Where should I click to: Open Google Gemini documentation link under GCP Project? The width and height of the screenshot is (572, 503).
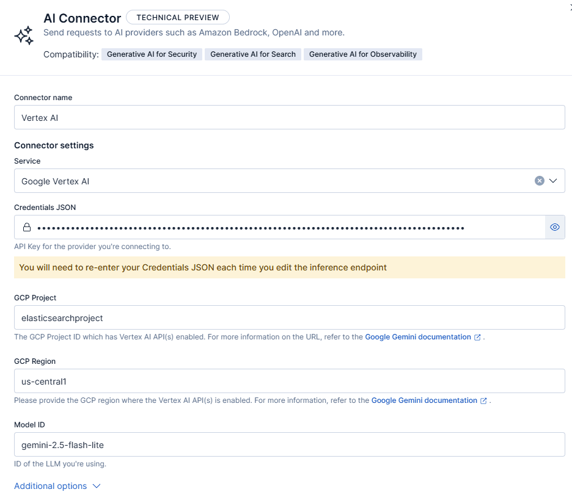pyautogui.click(x=418, y=337)
